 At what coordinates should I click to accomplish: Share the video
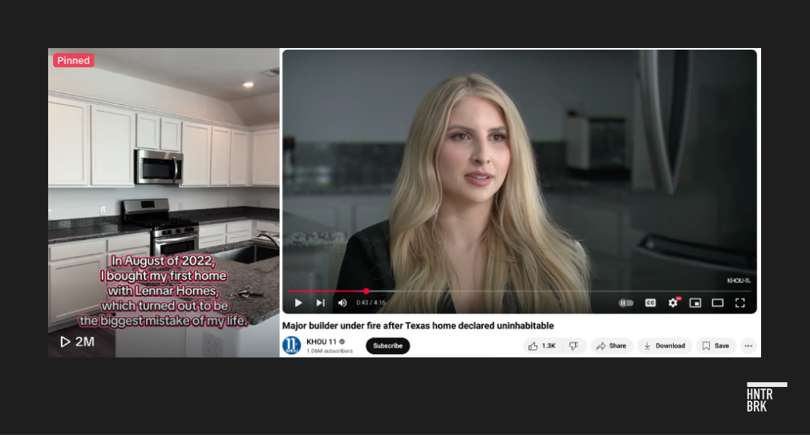click(x=611, y=346)
